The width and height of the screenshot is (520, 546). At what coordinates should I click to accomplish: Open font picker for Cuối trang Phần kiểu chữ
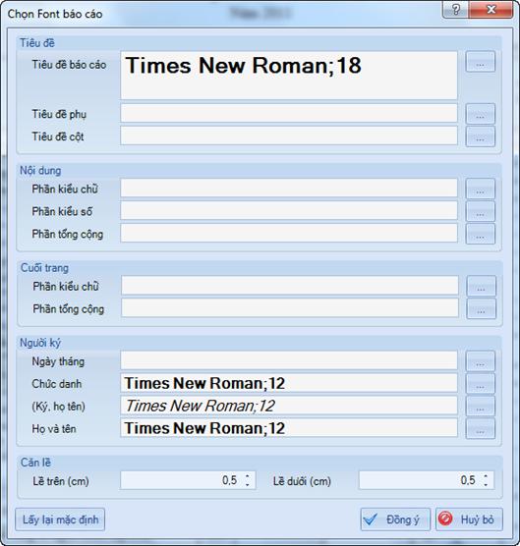(x=481, y=286)
